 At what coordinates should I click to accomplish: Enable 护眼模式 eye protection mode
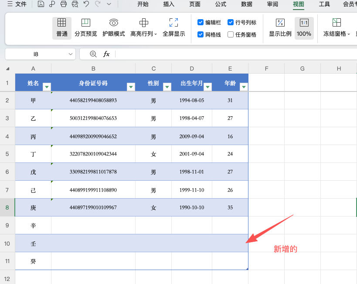(x=114, y=28)
